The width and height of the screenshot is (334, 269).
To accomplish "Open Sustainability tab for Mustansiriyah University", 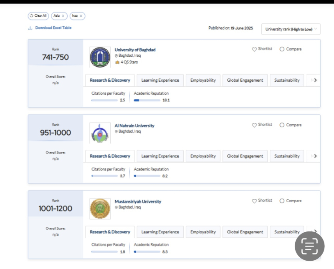I will (287, 232).
